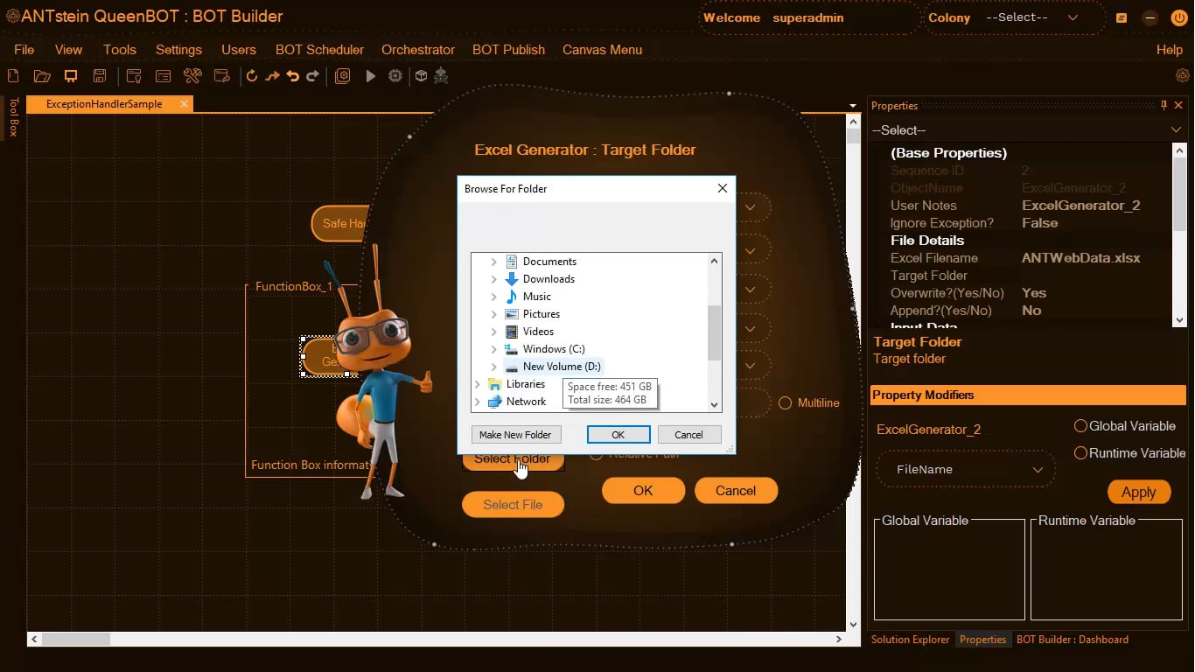The height and width of the screenshot is (672, 1195).
Task: Click the Apply button in Property Modifiers
Action: pyautogui.click(x=1138, y=493)
